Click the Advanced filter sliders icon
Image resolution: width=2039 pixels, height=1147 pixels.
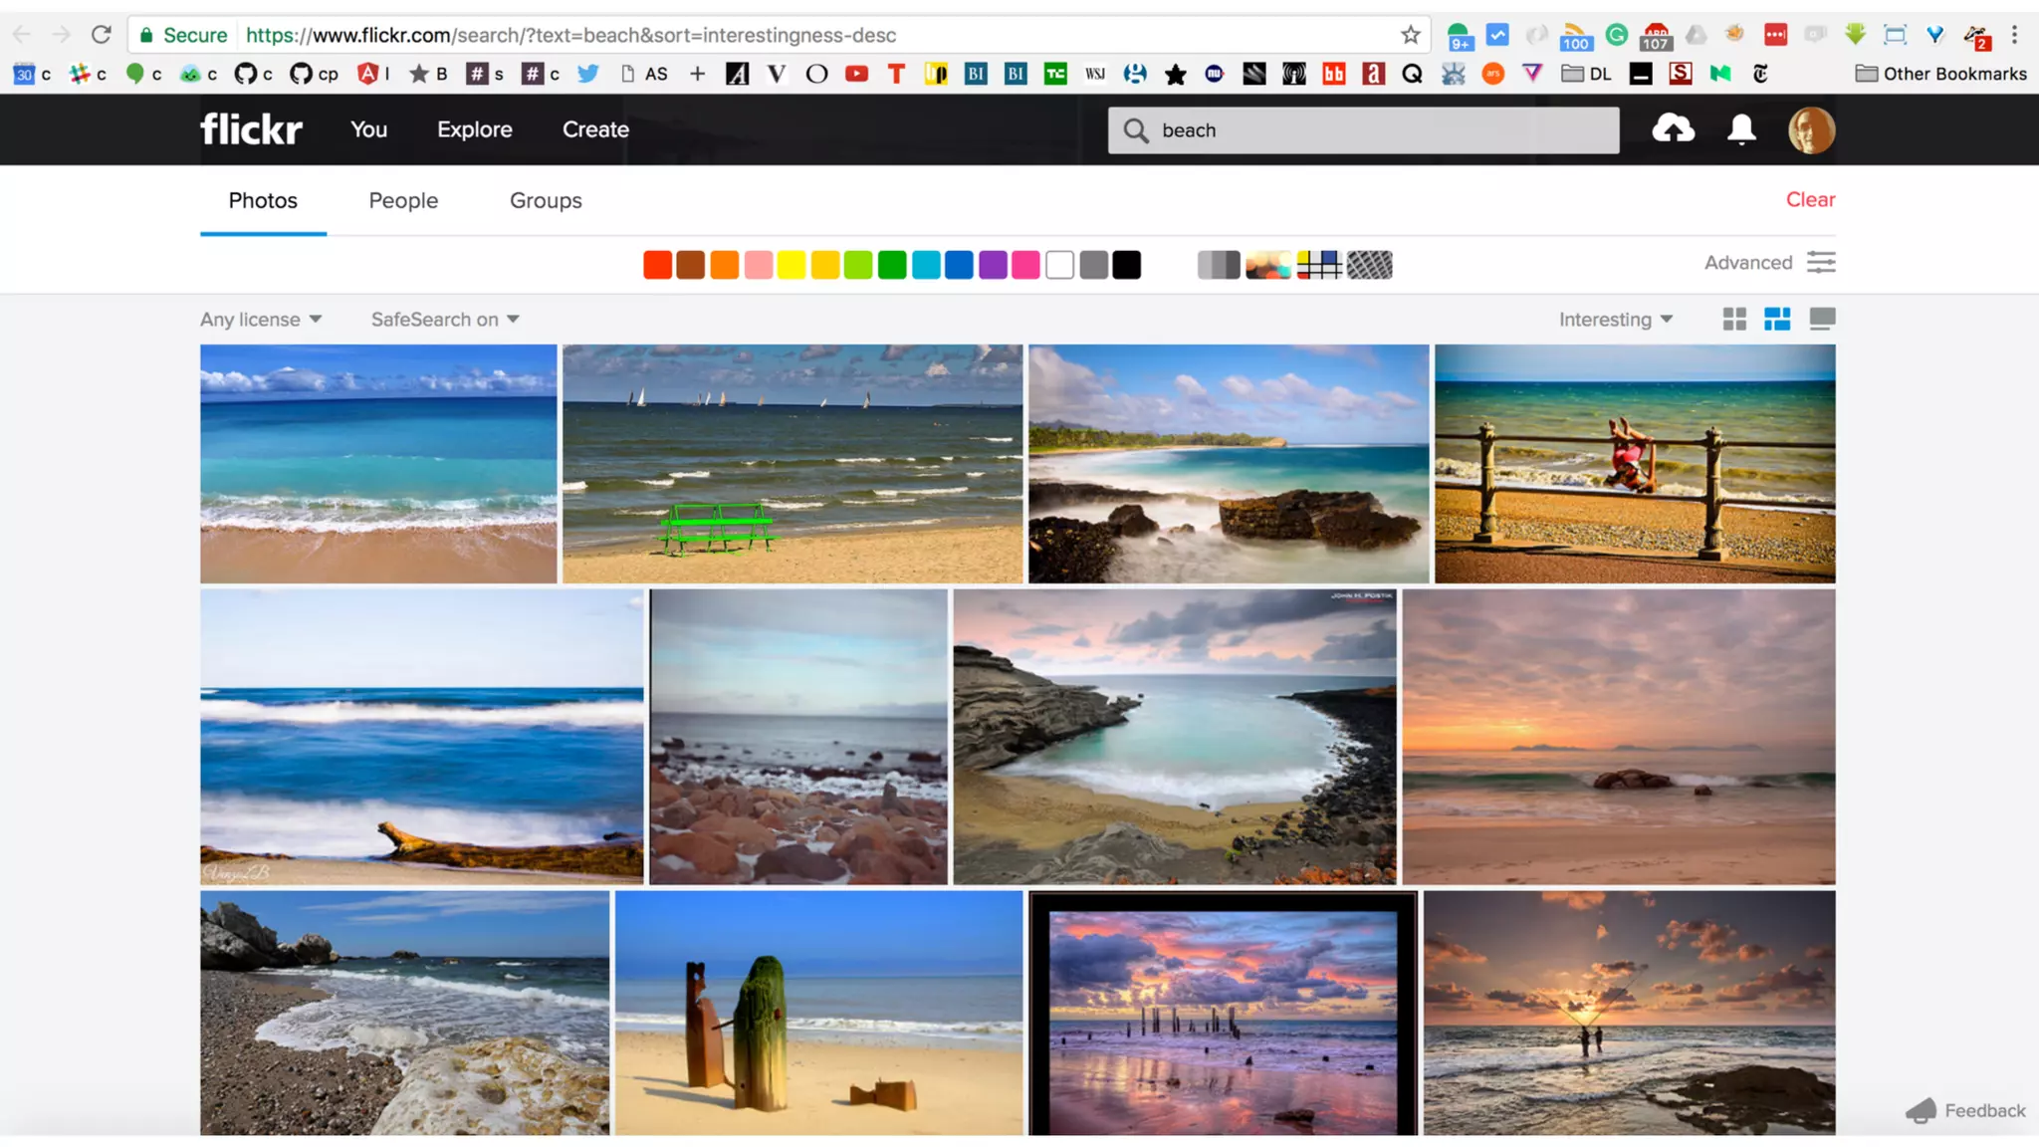1821,263
